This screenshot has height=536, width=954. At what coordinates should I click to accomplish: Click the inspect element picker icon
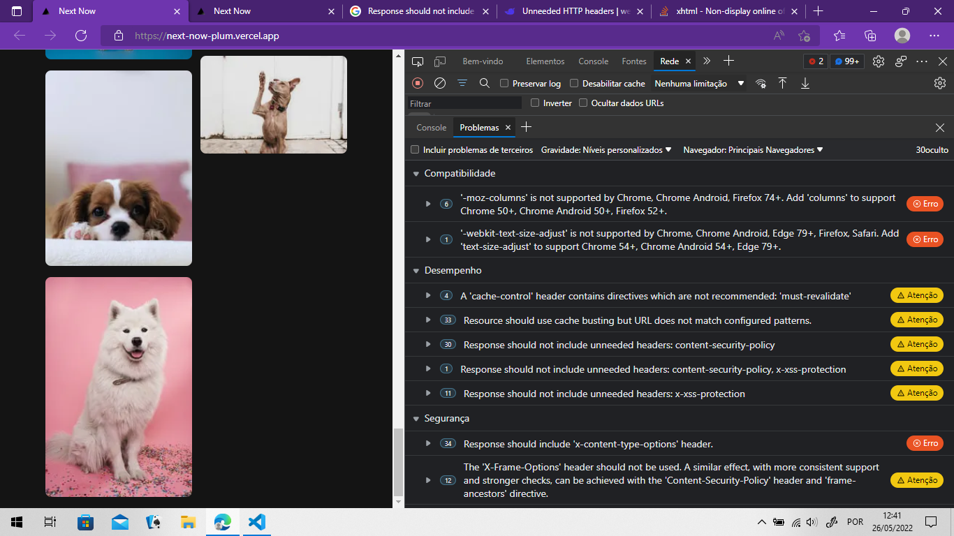(418, 61)
